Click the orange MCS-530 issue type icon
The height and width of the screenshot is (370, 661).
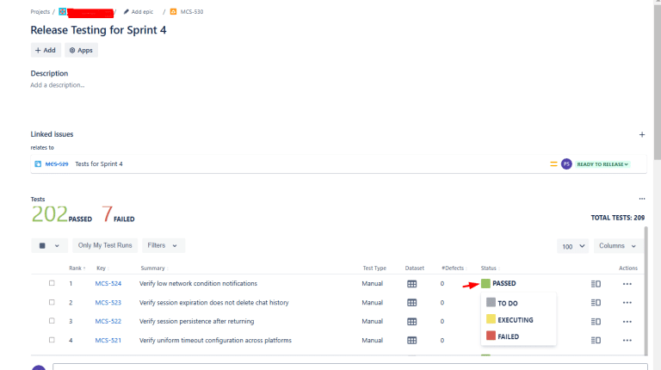pyautogui.click(x=173, y=12)
